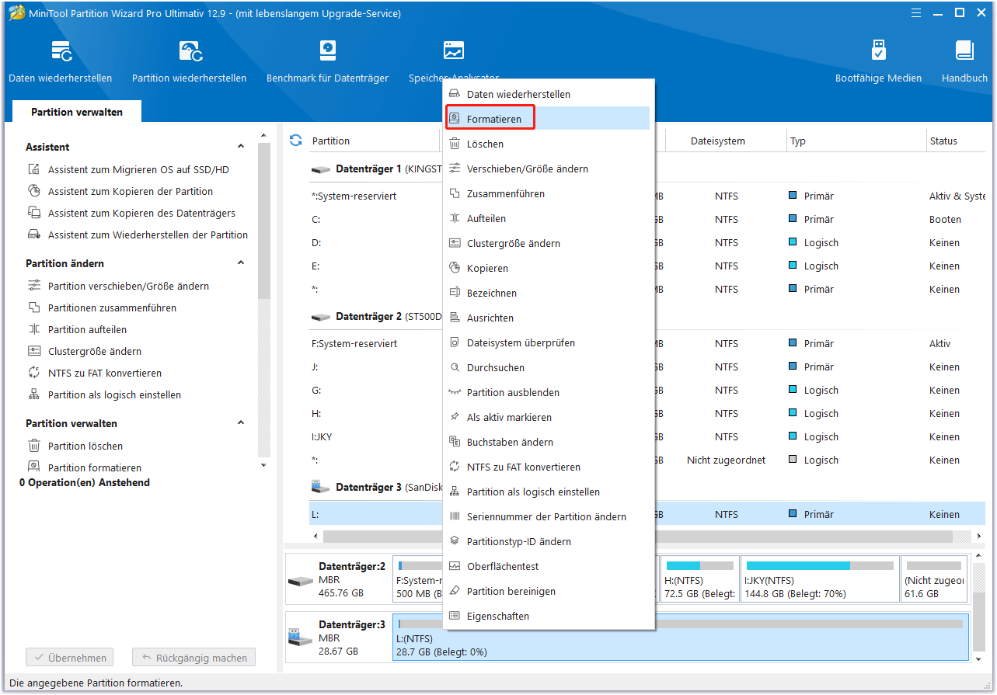Screen dimensions: 997x695
Task: Click Rückgängig machen button
Action: (x=193, y=658)
